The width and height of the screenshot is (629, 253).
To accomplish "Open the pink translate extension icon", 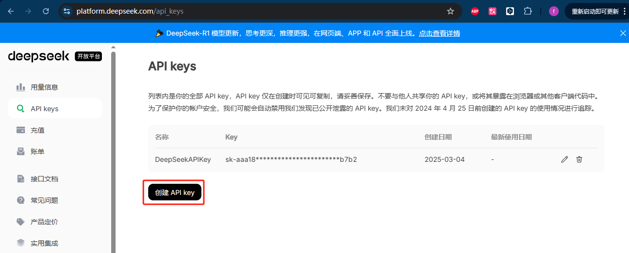I will pyautogui.click(x=492, y=11).
